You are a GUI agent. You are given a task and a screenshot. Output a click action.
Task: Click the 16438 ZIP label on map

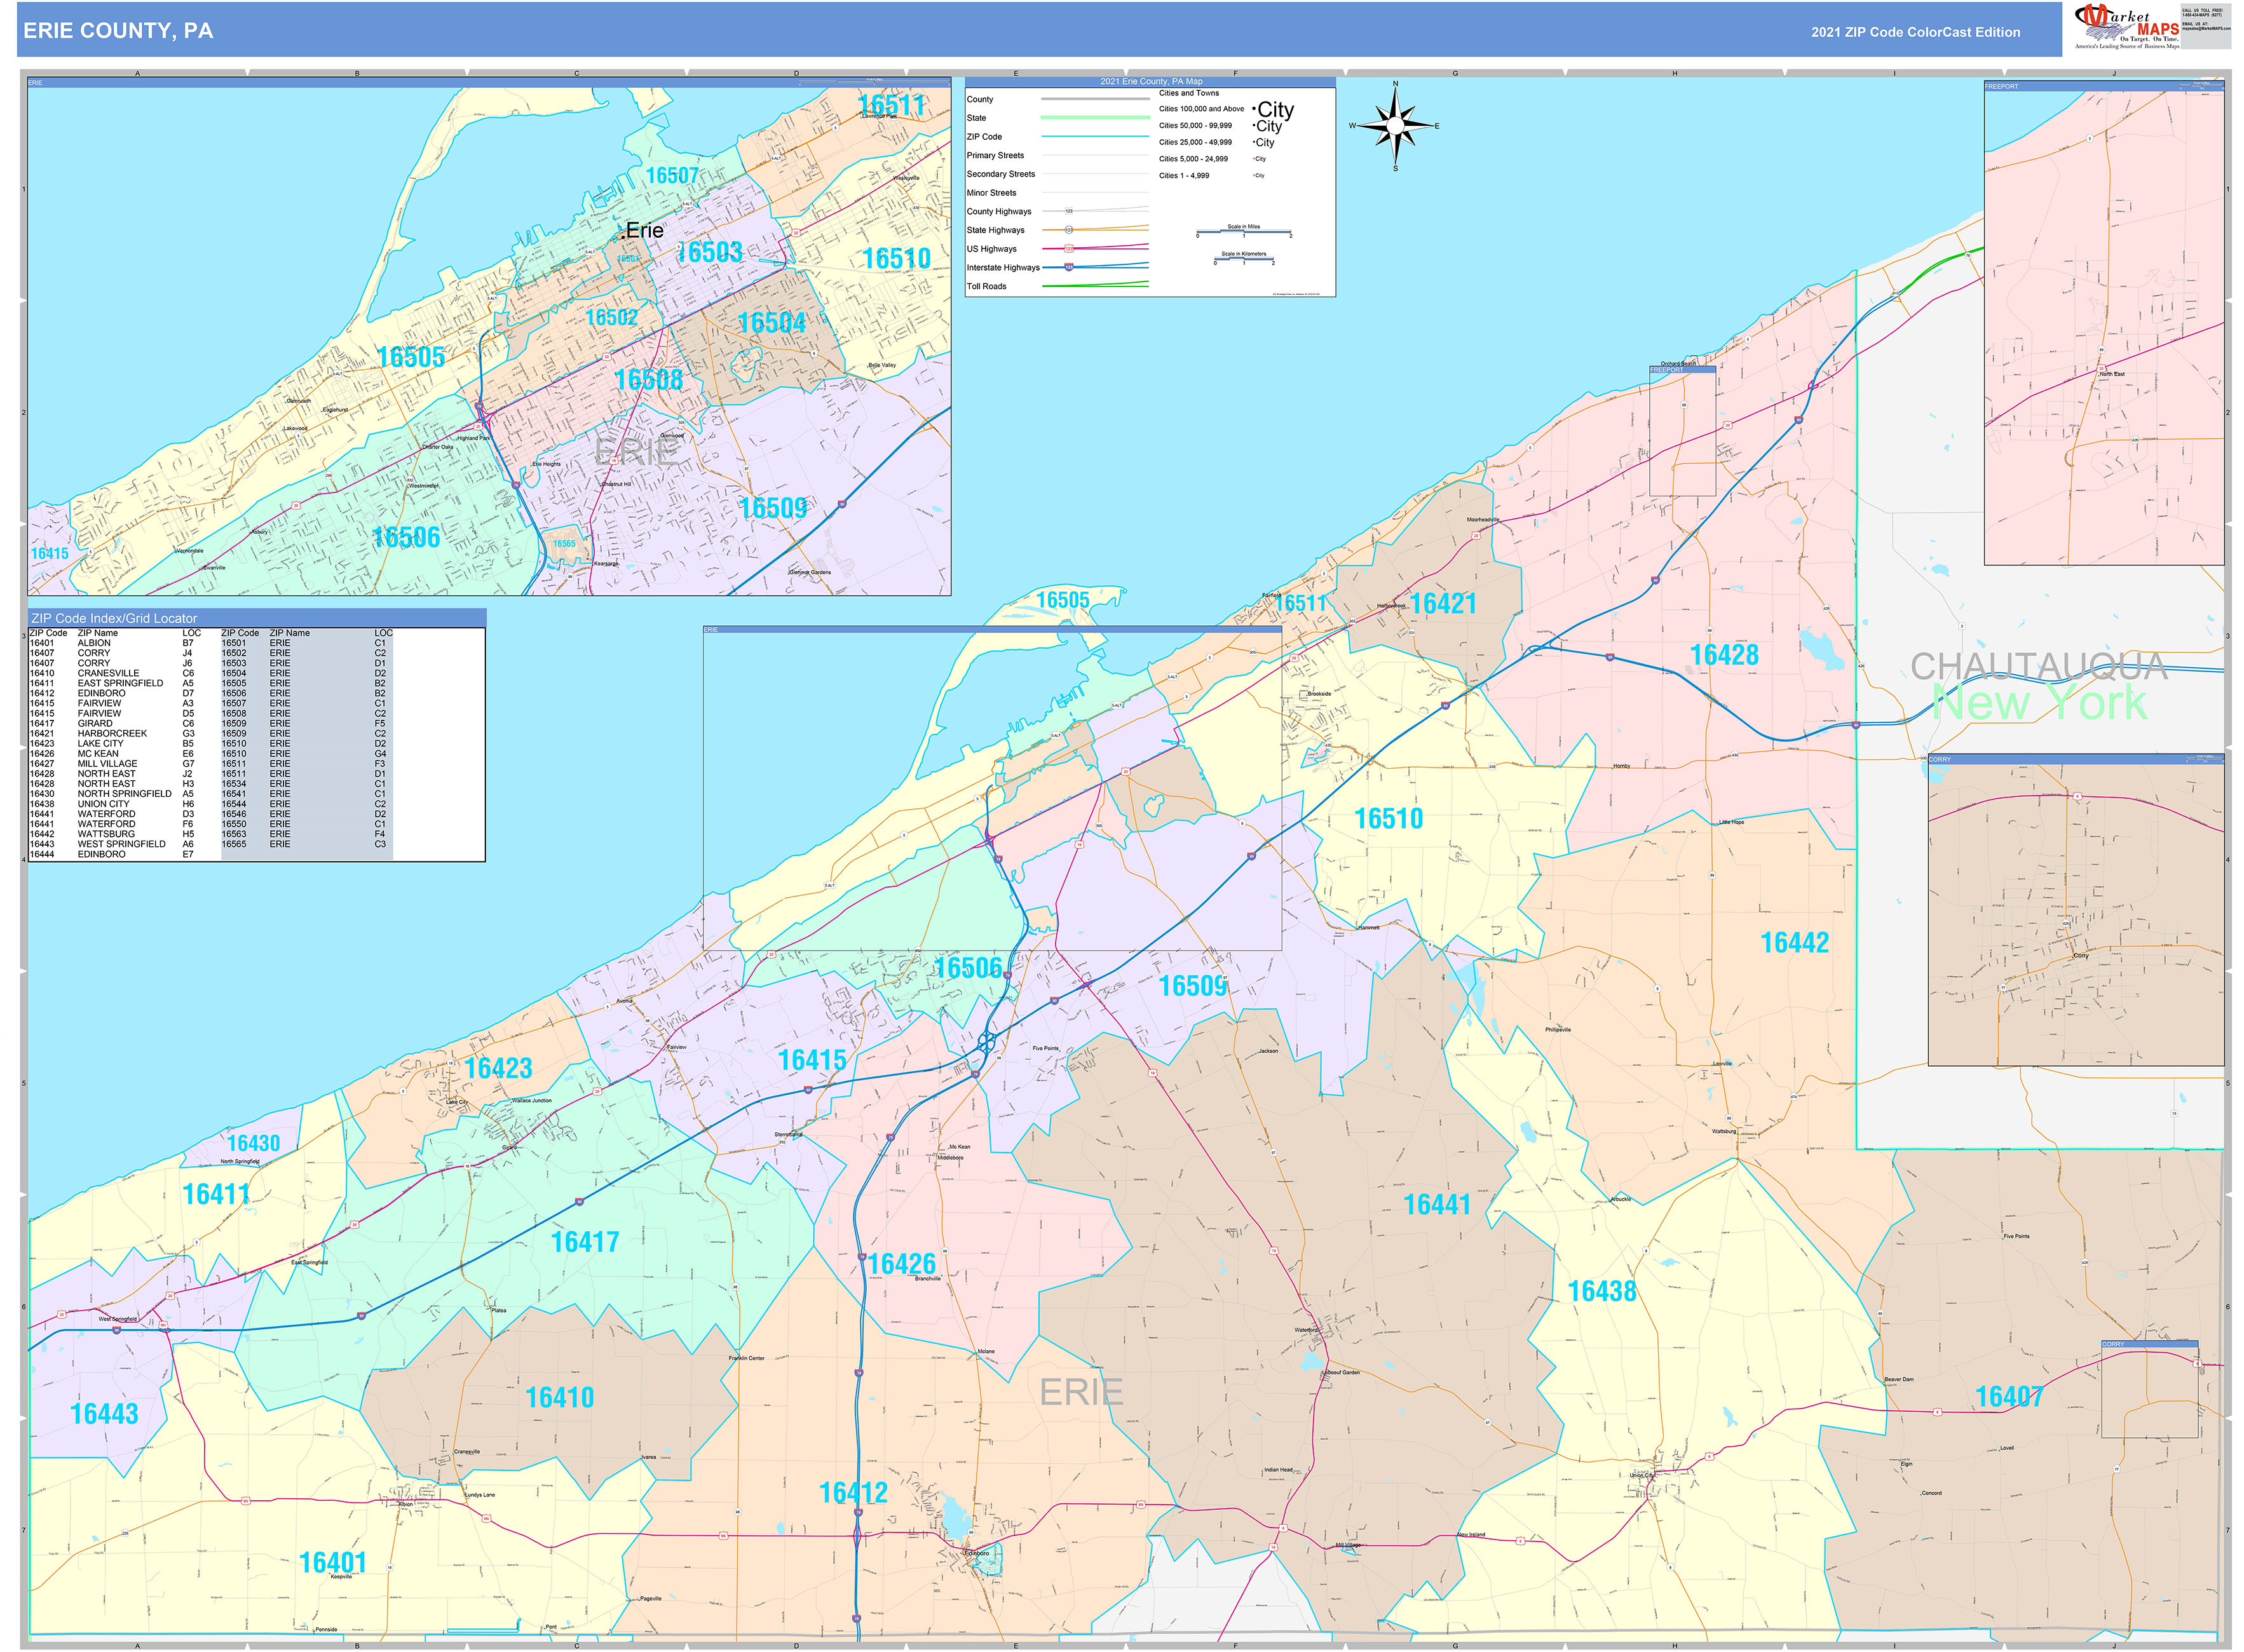[1602, 1292]
